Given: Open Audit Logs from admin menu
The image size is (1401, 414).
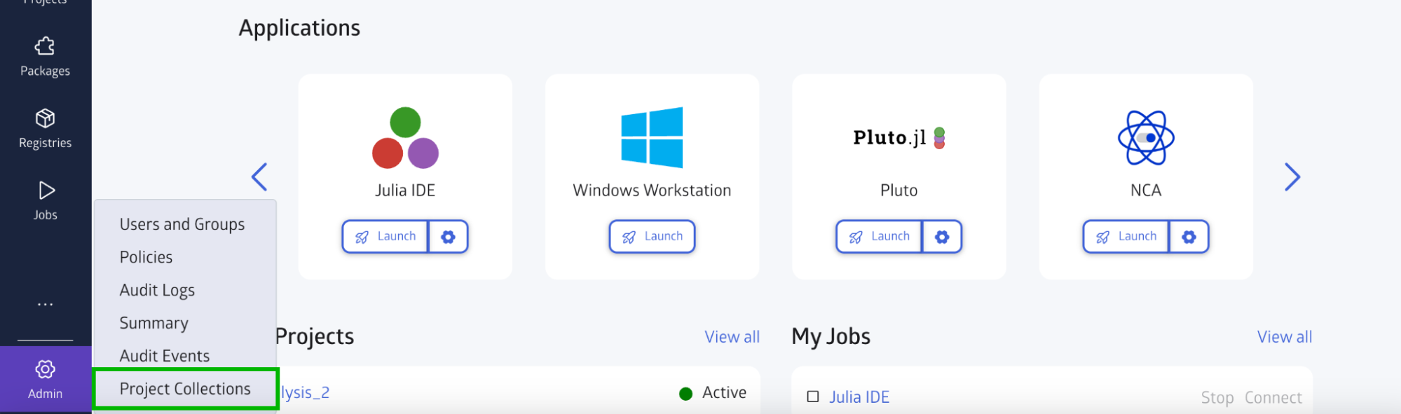Looking at the screenshot, I should click(x=157, y=290).
